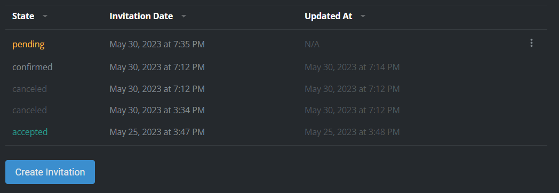Sort by Invitation Date arrow

point(183,16)
